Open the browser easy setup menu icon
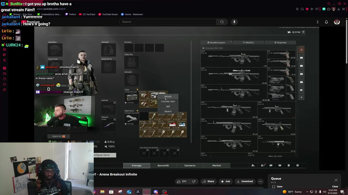This screenshot has height=195, width=348. [x=344, y=9]
